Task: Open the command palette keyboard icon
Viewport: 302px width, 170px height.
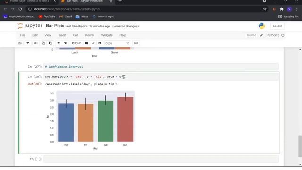Action: (136, 43)
